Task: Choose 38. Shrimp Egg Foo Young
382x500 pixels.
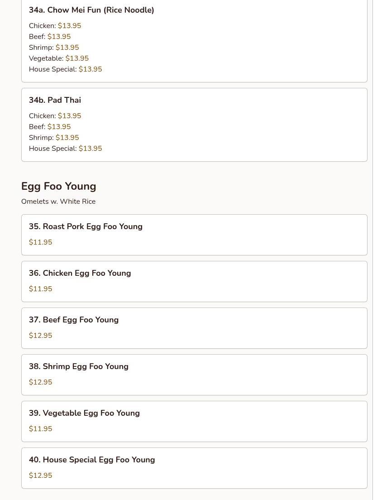Action: [79, 366]
